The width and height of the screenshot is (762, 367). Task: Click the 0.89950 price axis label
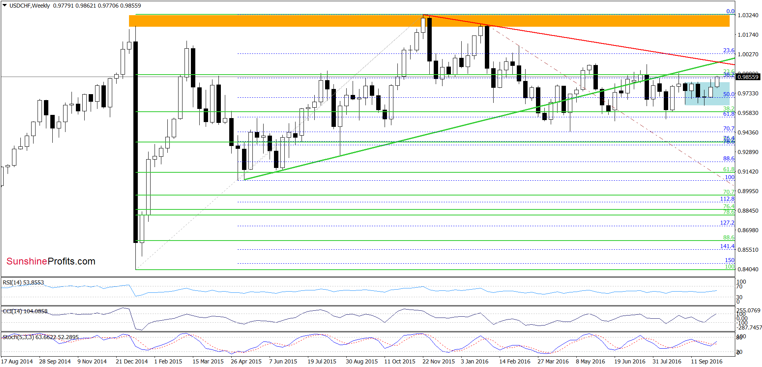[748, 191]
